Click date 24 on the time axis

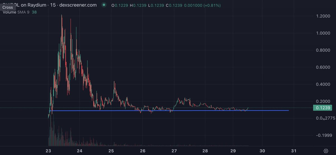[x=80, y=151]
